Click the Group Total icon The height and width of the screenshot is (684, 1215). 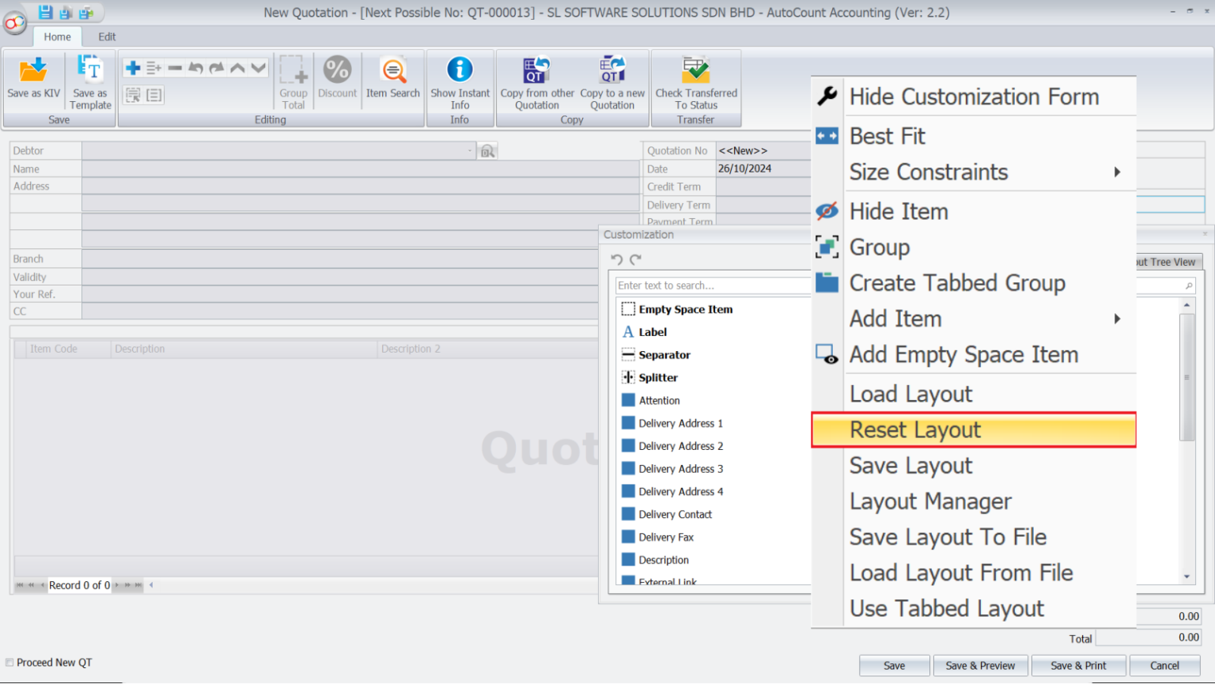(x=293, y=70)
